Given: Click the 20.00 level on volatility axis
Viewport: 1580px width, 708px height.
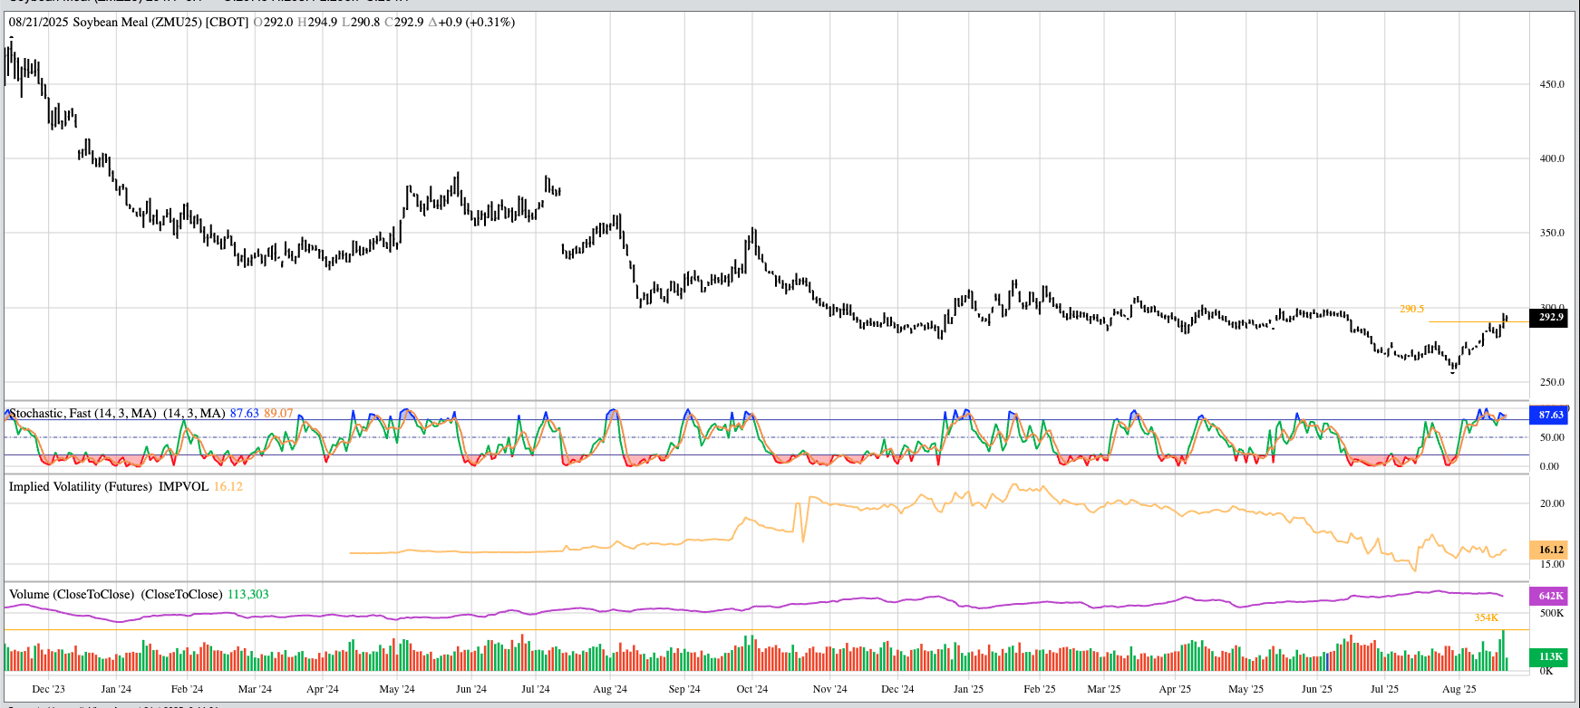Looking at the screenshot, I should (1552, 503).
